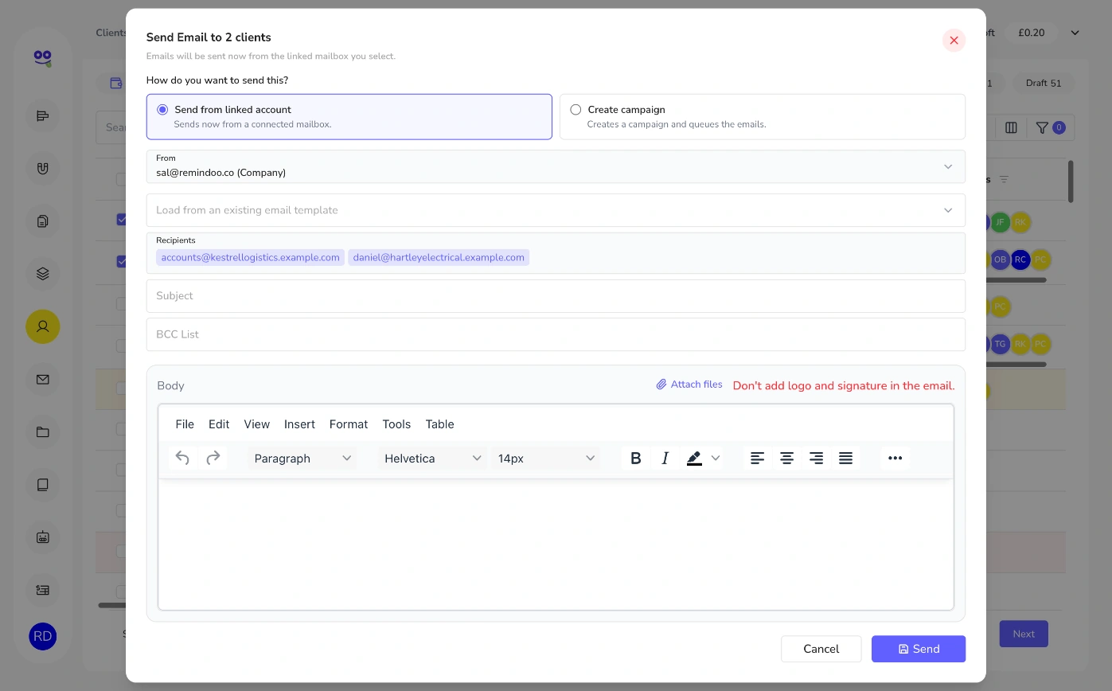Click the redo arrow in editor toolbar
This screenshot has width=1112, height=691.
coord(213,458)
